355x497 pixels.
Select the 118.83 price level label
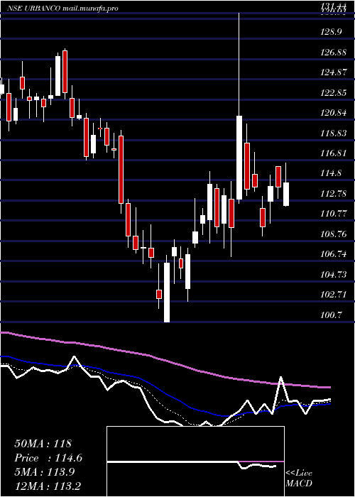(333, 133)
